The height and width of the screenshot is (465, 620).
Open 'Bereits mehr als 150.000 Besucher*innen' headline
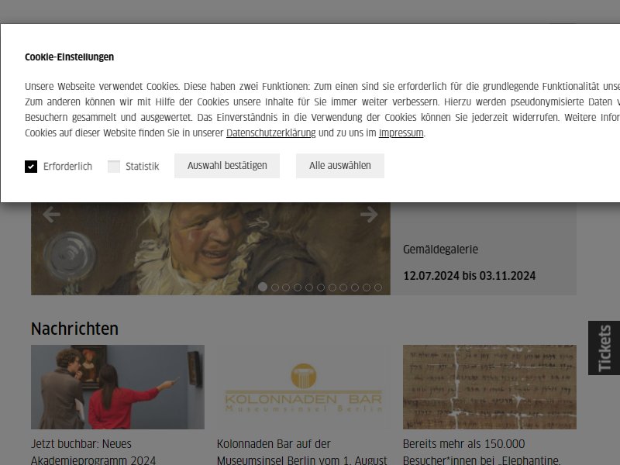pyautogui.click(x=481, y=452)
